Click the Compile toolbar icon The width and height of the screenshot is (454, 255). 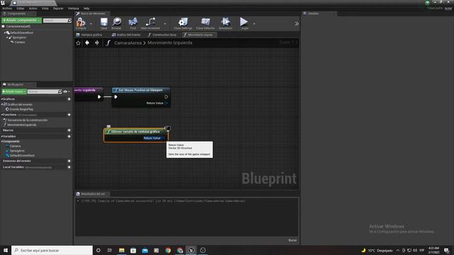click(81, 23)
